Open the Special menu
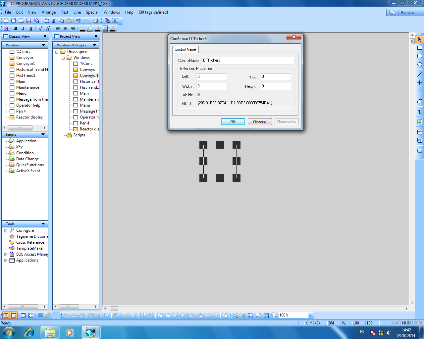 [x=92, y=12]
